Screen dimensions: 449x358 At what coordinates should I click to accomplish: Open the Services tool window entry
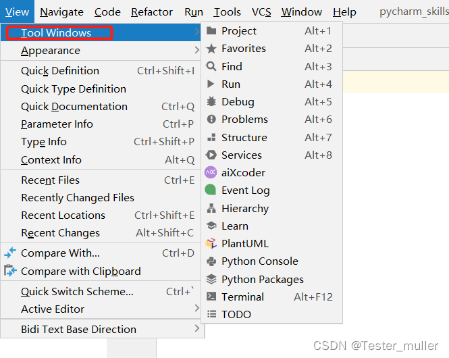[x=271, y=155]
